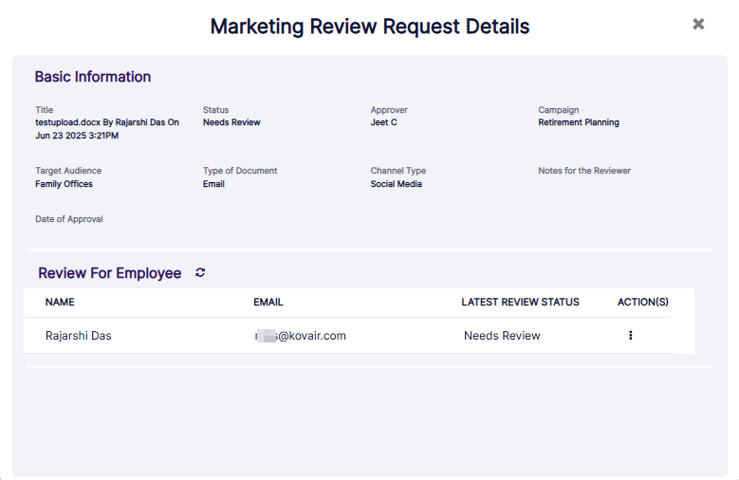Select the NAME column header
Viewport: 739px width, 480px height.
[60, 303]
